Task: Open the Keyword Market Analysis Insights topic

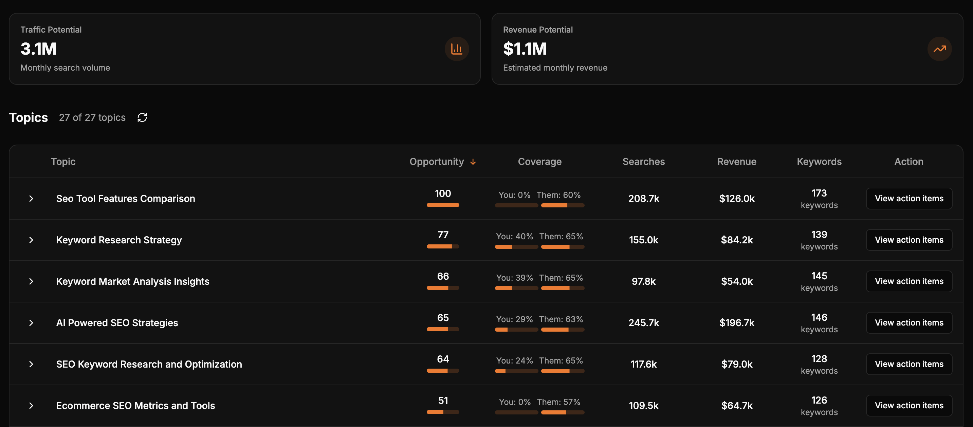Action: tap(133, 281)
